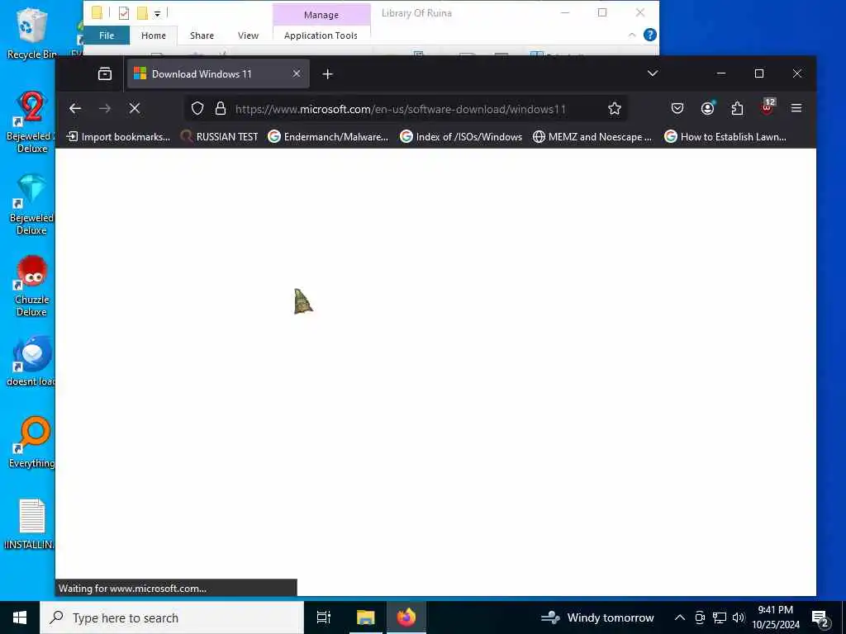Go back using Firefox back arrow
Screen dimensions: 846x634
click(x=75, y=108)
